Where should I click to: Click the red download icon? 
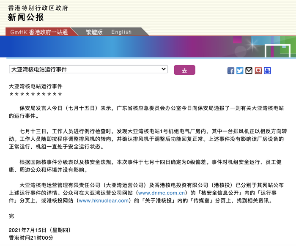258,71
